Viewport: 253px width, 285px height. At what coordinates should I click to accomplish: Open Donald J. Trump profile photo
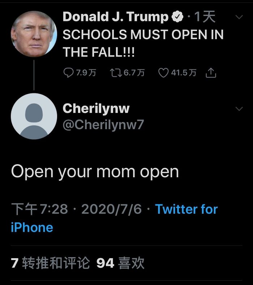[x=34, y=34]
